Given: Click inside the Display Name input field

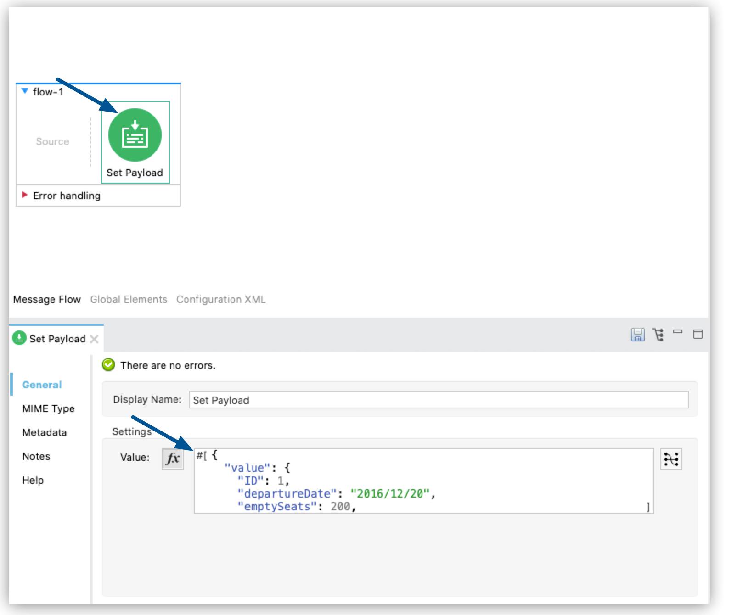Looking at the screenshot, I should [x=413, y=400].
